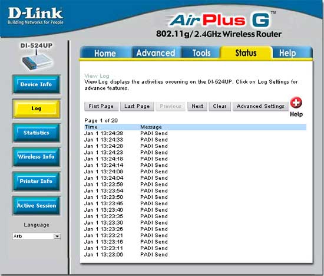
Task: Clear the log entries
Action: pos(220,106)
